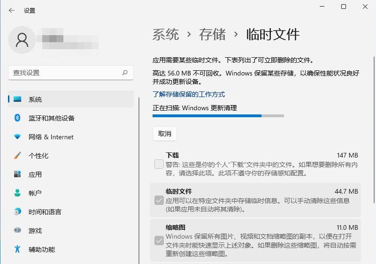The height and width of the screenshot is (264, 376).
Task: Click the accessibility figure icon
Action: tap(17, 249)
